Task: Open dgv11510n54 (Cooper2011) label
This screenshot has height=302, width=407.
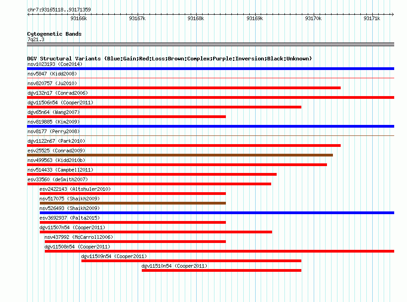Action: point(174,266)
